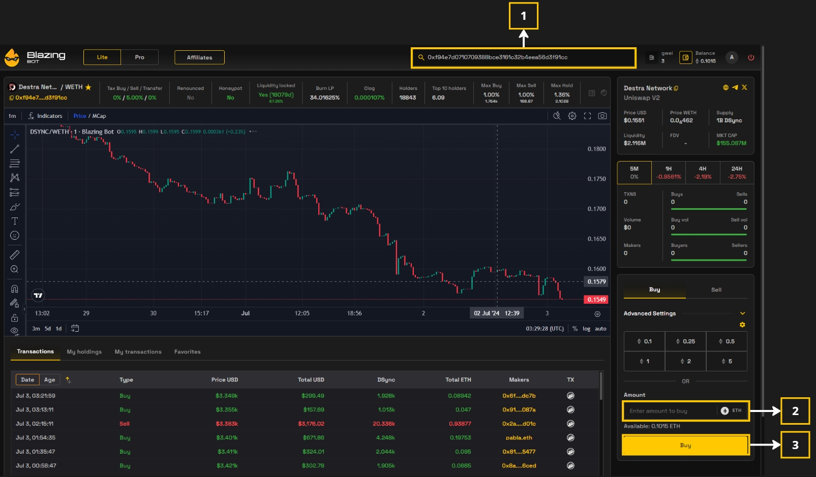Switch to My holdings tab

[x=84, y=352]
